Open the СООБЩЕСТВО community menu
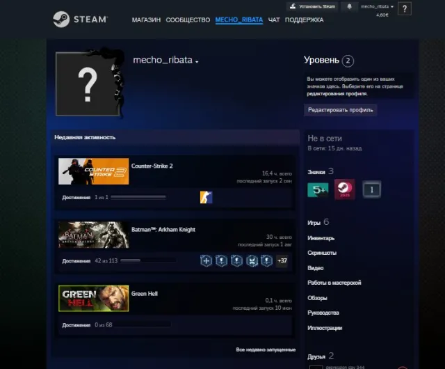This screenshot has height=369, width=445. pyautogui.click(x=188, y=20)
